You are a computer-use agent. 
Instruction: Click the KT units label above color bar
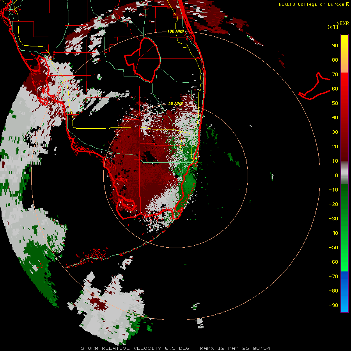pyautogui.click(x=333, y=27)
